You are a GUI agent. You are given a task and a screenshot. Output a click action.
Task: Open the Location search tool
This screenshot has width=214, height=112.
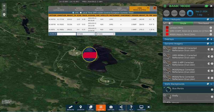coord(81,108)
